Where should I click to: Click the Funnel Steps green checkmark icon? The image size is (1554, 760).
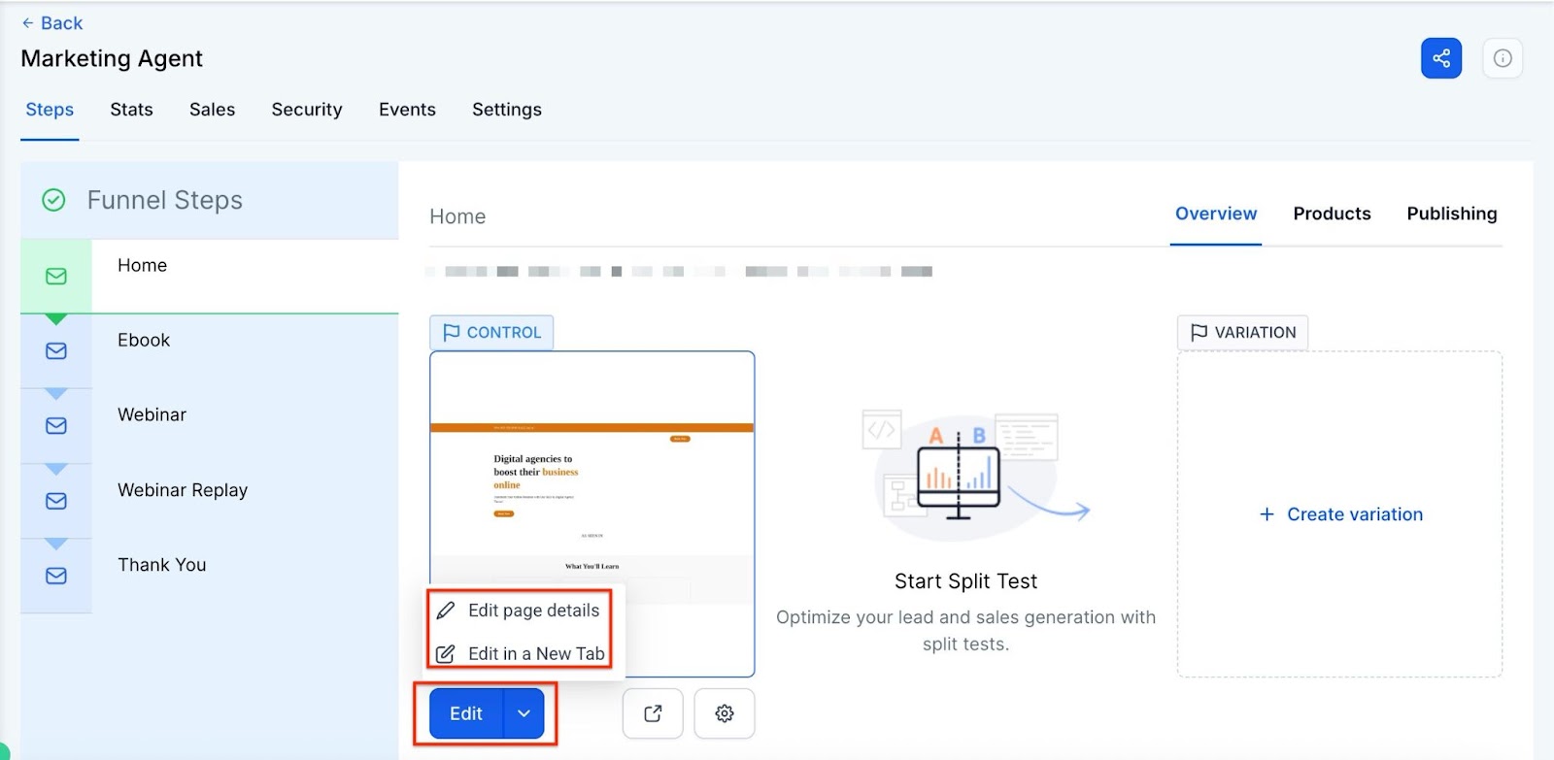pyautogui.click(x=53, y=200)
